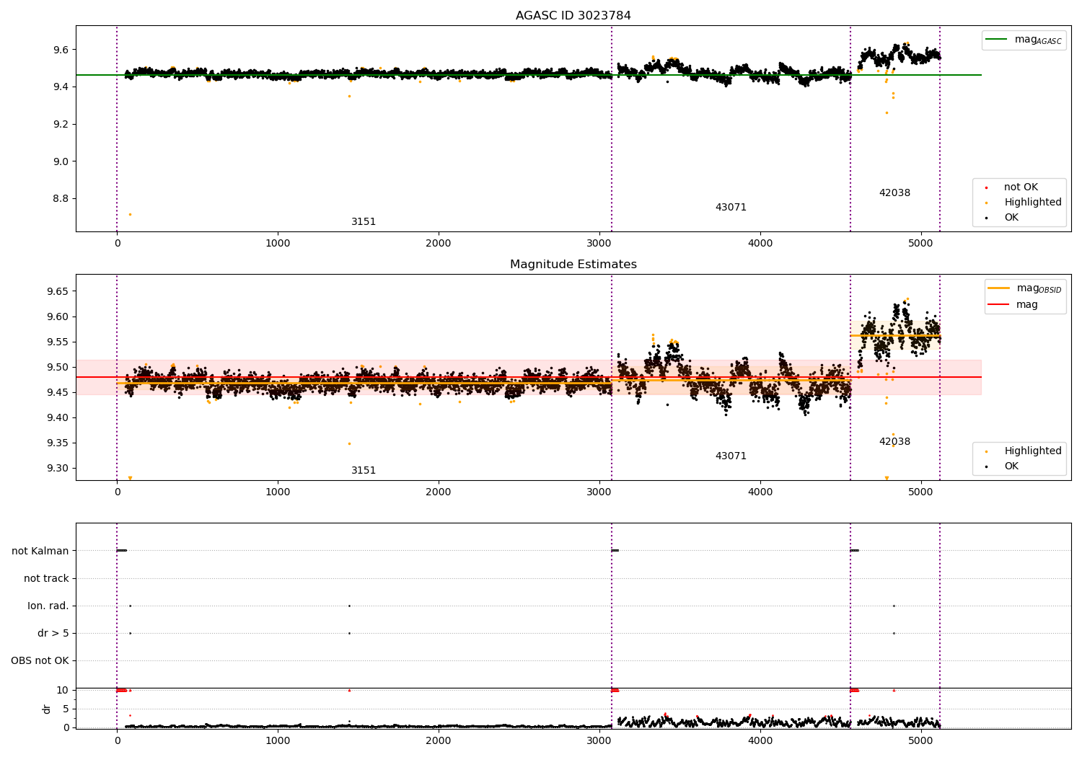Click the '3151' label in middle plot
This screenshot has height=757, width=1082.
pyautogui.click(x=364, y=471)
